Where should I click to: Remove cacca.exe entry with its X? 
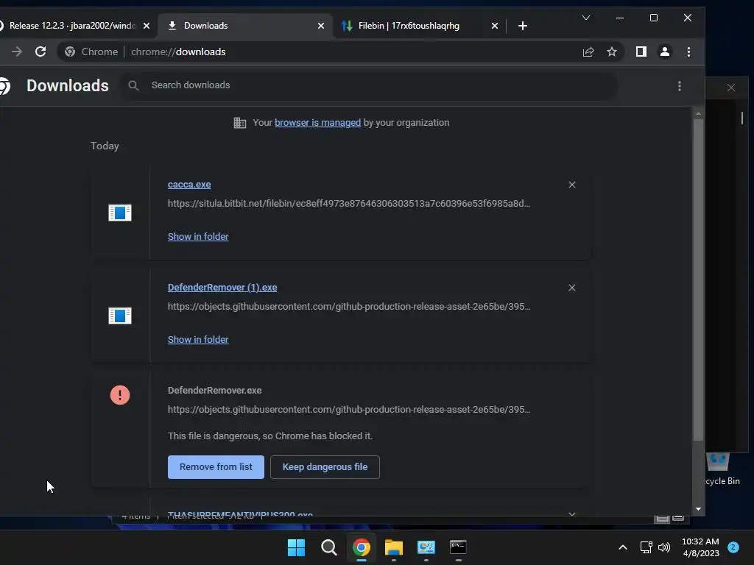(571, 185)
